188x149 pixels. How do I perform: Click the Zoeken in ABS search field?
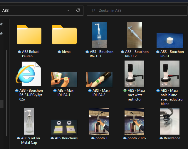[137, 11]
